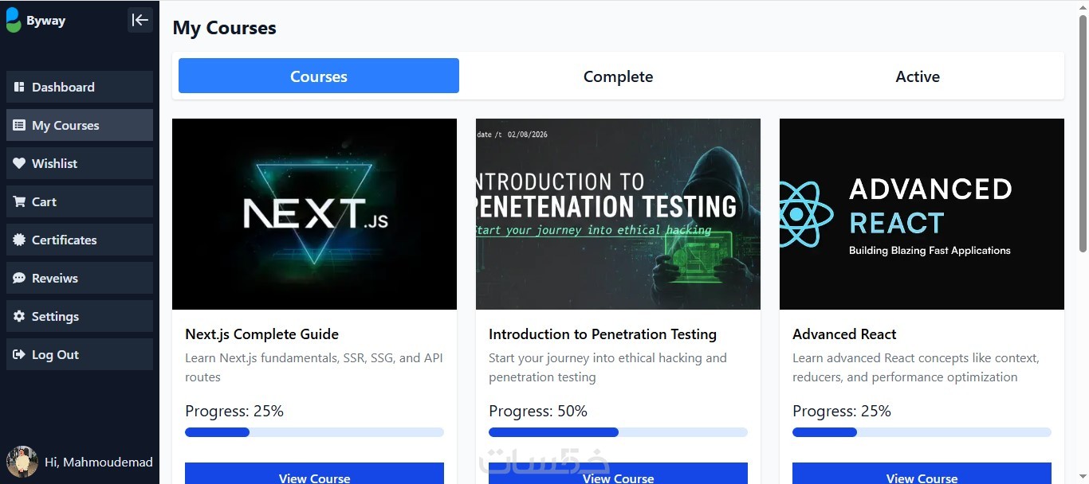Select My Courses in the sidebar
The width and height of the screenshot is (1089, 484).
[80, 125]
